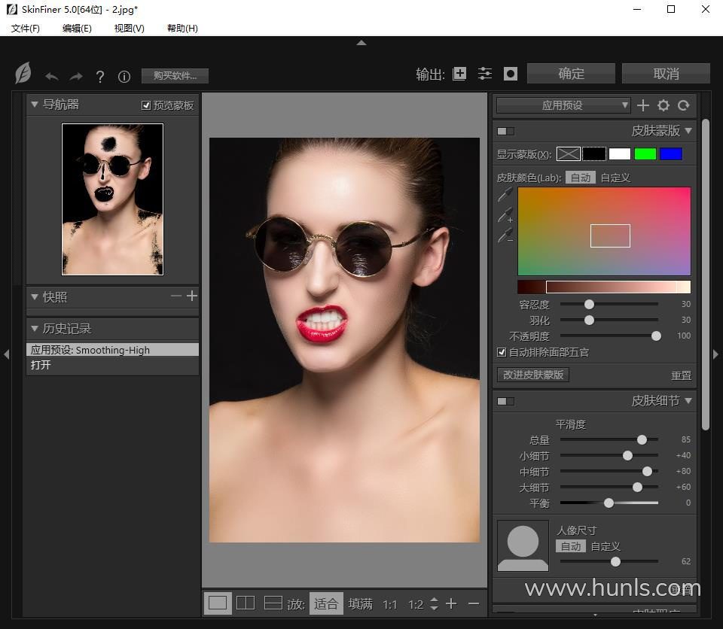Uncheck 自动排除面部五官 checkbox
This screenshot has width=723, height=629.
coord(502,352)
